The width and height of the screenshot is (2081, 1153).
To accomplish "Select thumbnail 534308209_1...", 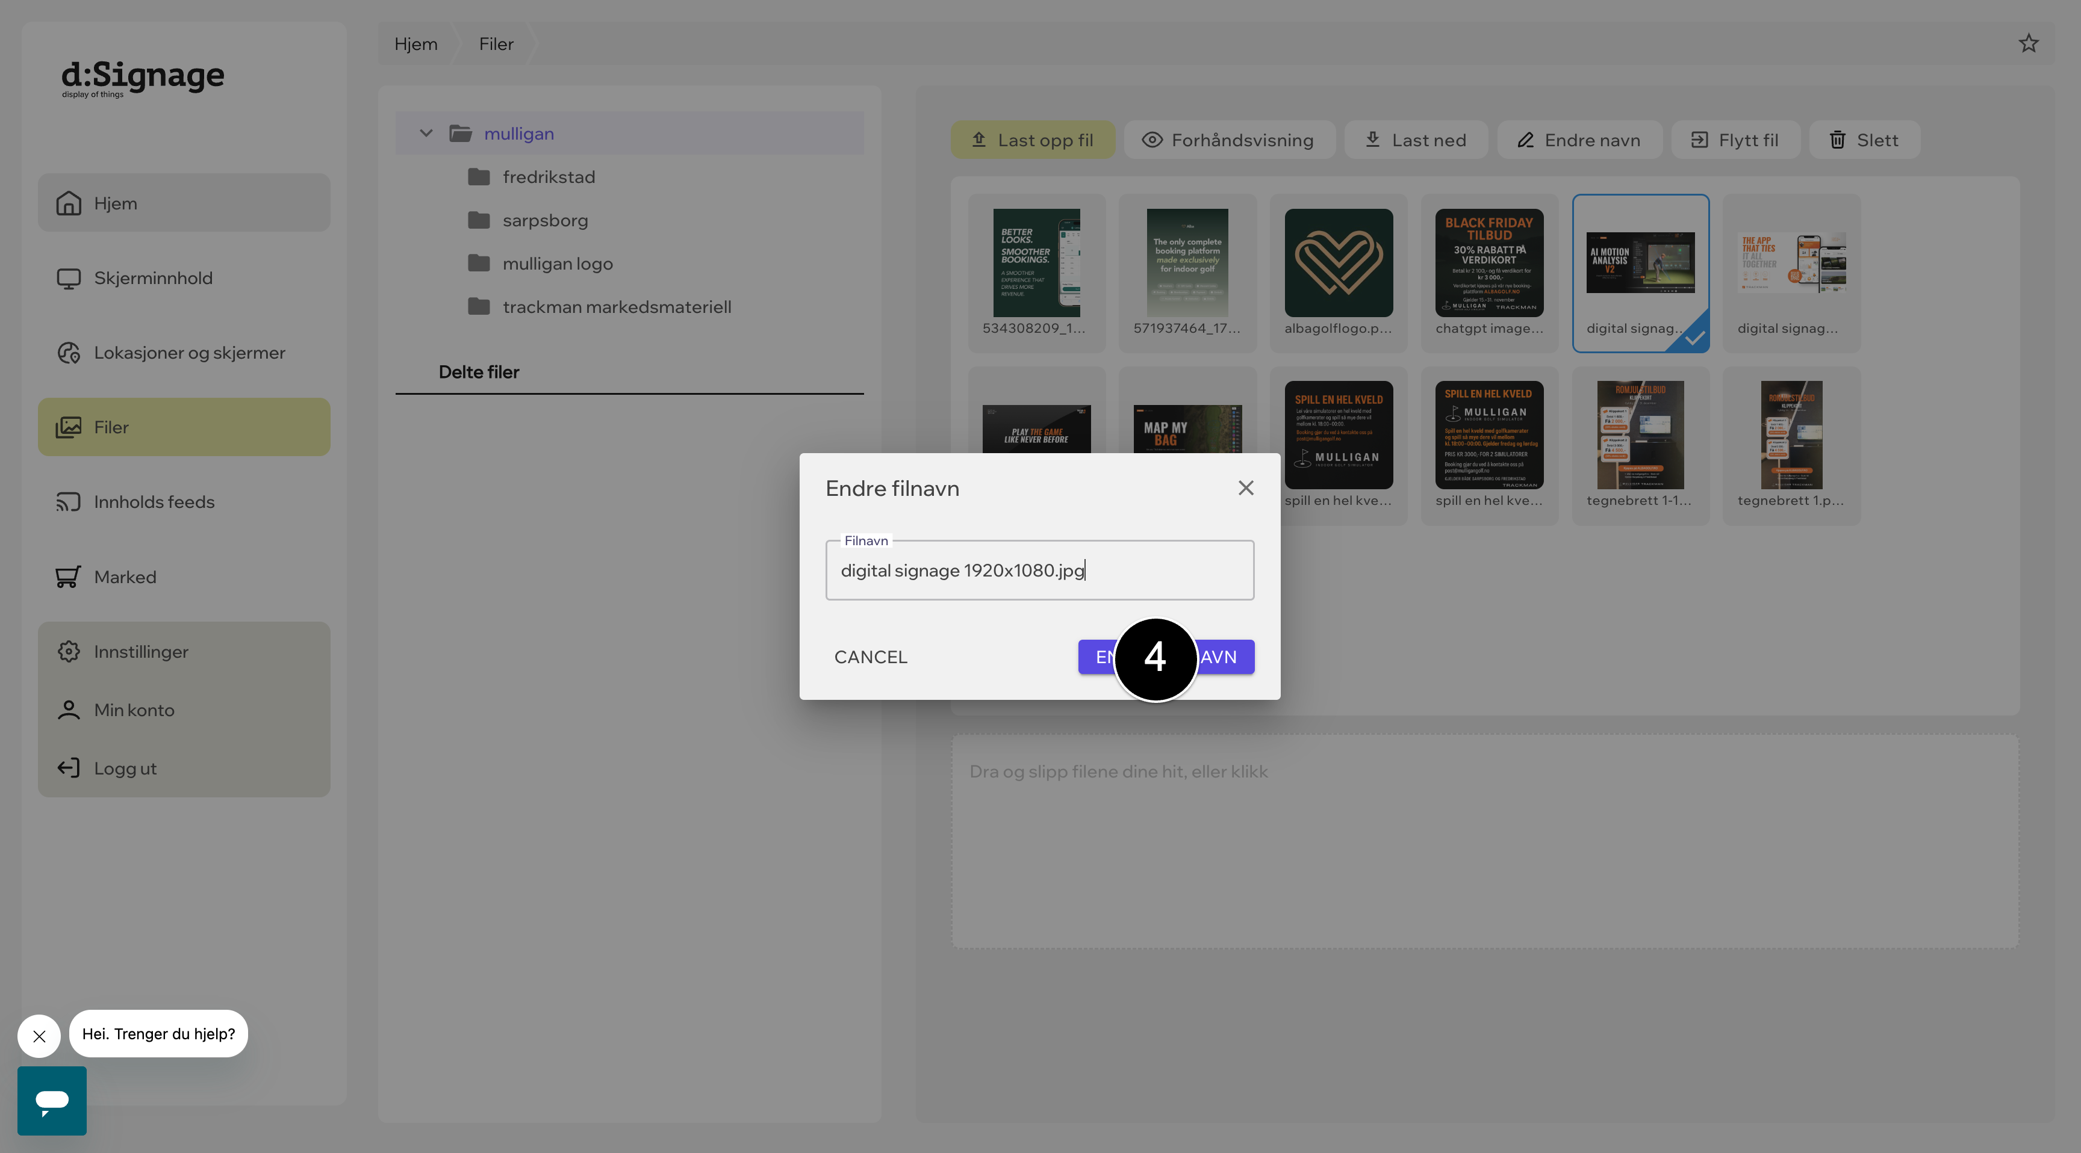I will point(1036,273).
